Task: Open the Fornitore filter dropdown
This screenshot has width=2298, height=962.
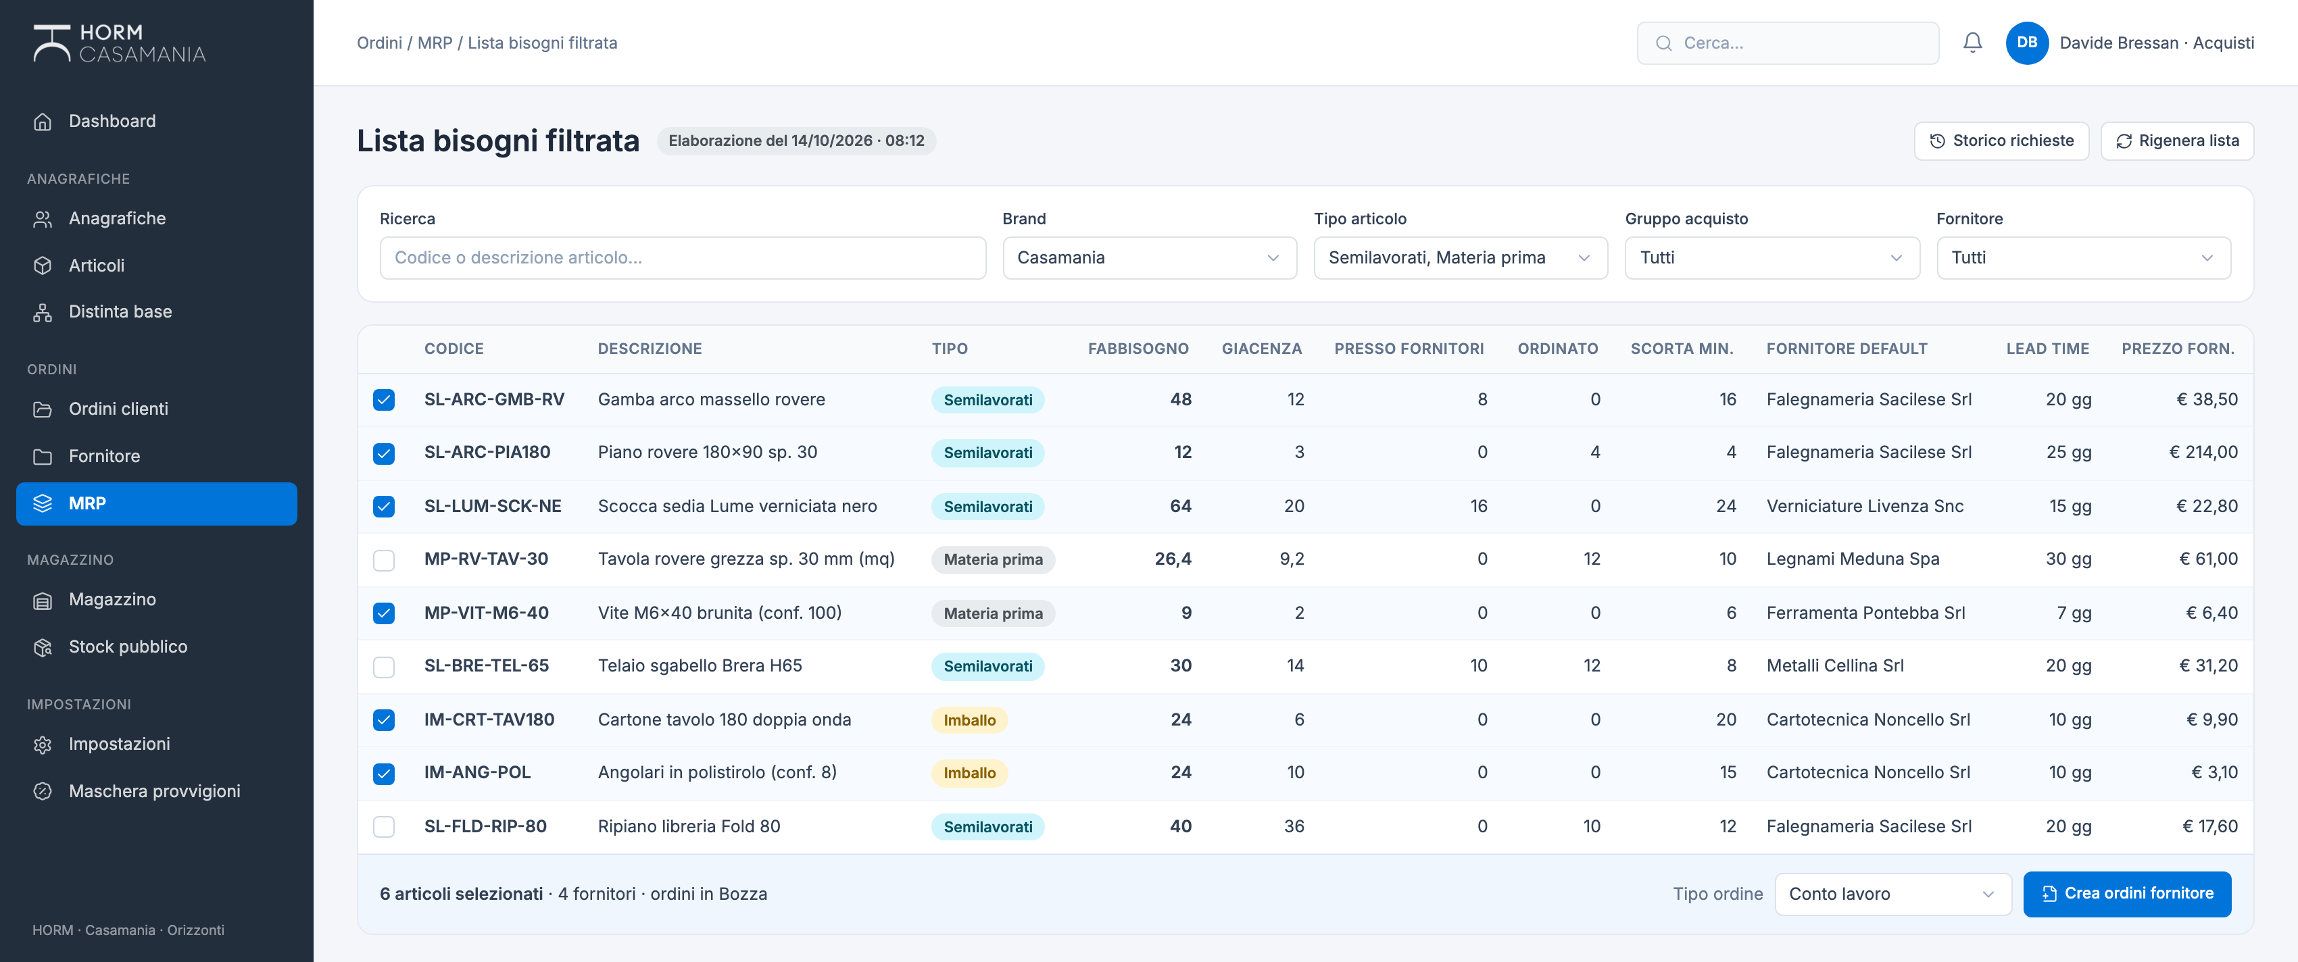Action: tap(2083, 257)
